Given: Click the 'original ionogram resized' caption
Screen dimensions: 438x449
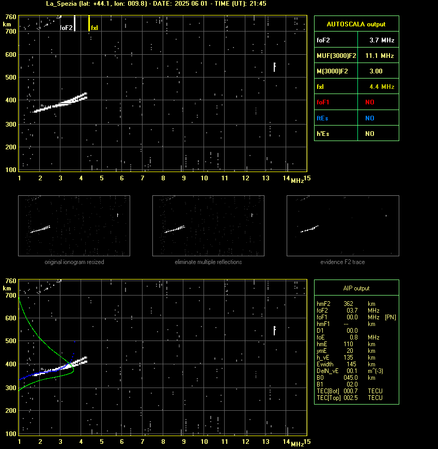Looking at the screenshot, I should click(74, 262).
